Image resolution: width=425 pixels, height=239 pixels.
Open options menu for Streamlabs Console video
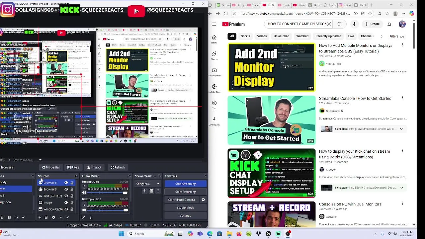(402, 98)
